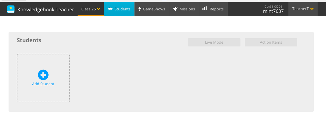Click the bar chart Reports icon
This screenshot has height=121, width=326.
pos(205,8)
